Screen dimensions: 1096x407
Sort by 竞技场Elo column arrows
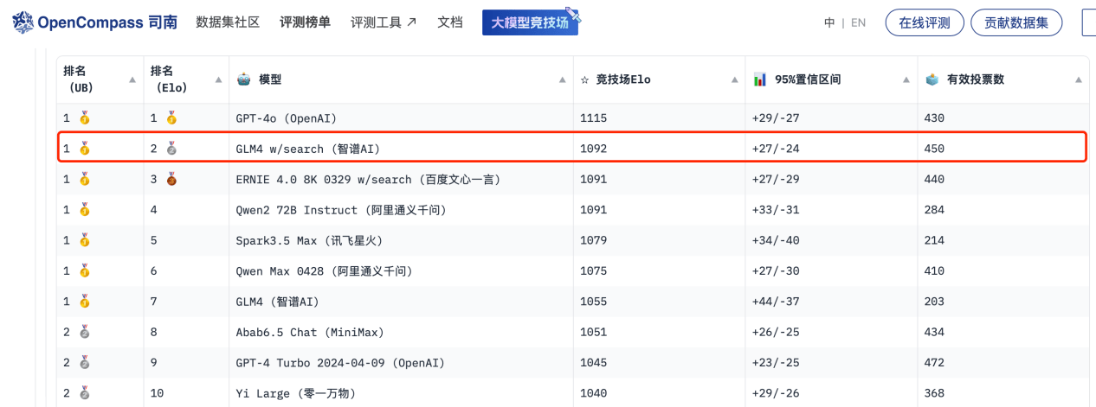pyautogui.click(x=734, y=79)
